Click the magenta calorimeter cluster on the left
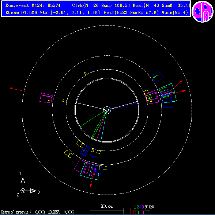The height and width of the screenshot is (215, 215). pyautogui.click(x=46, y=98)
